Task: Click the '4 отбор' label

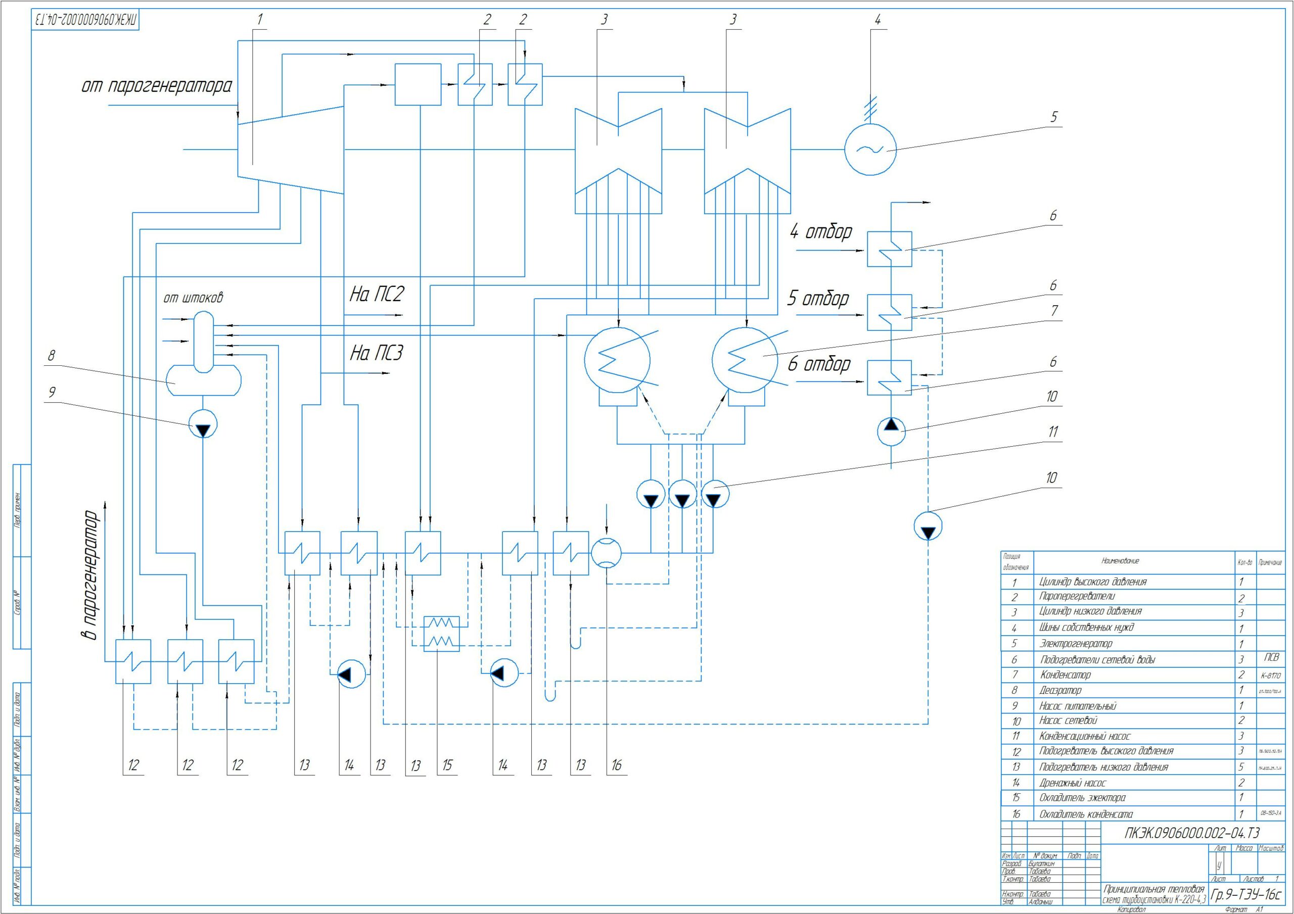Action: 821,231
